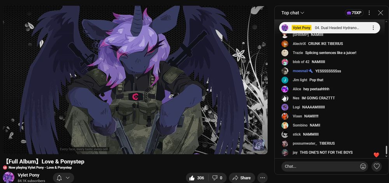Like the video with 306 likes
Viewport: 389px width, 183px height.
(x=196, y=178)
